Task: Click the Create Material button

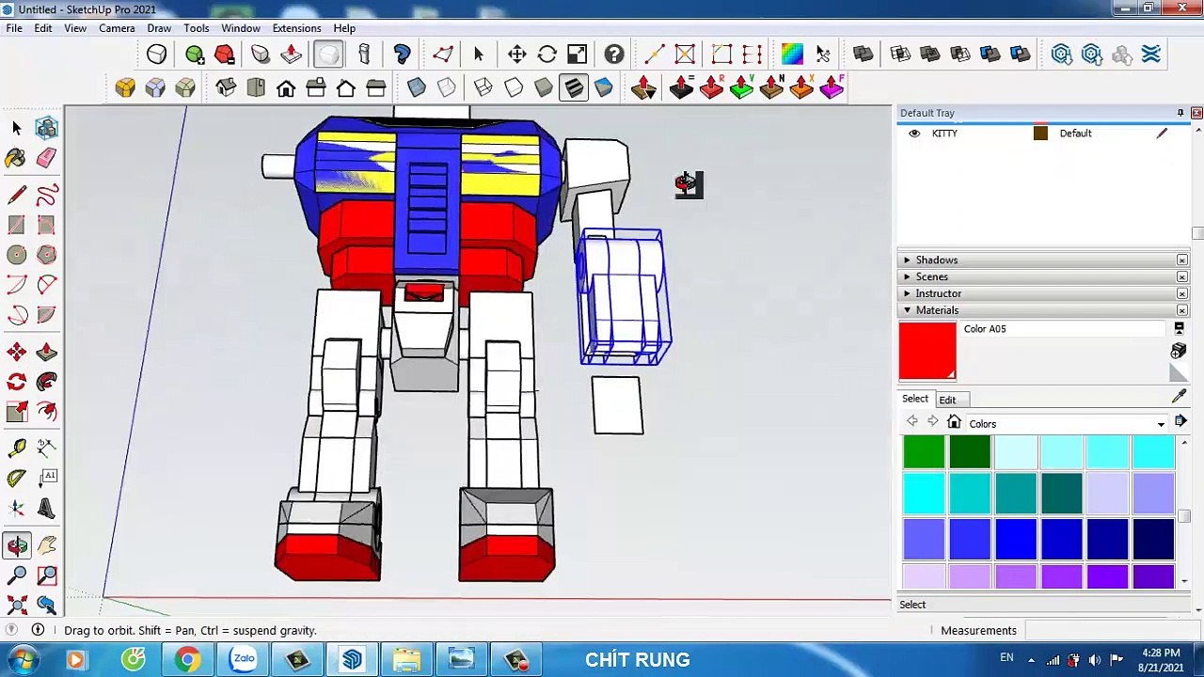Action: click(x=1179, y=352)
